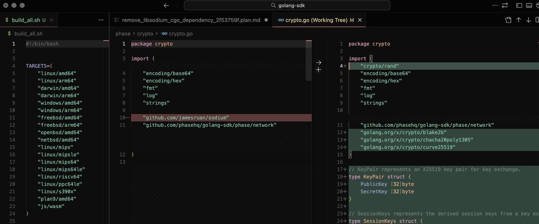Close the crypto.go (Working Tree) tab
The image size is (539, 224).
[x=360, y=20]
